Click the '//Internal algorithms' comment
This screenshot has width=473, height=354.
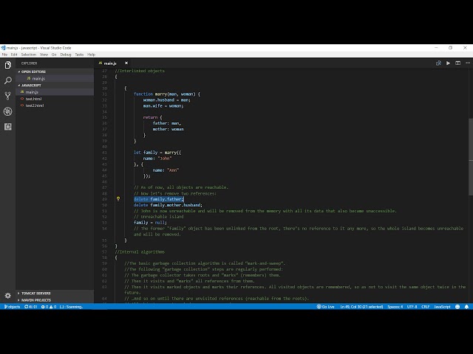(140, 251)
